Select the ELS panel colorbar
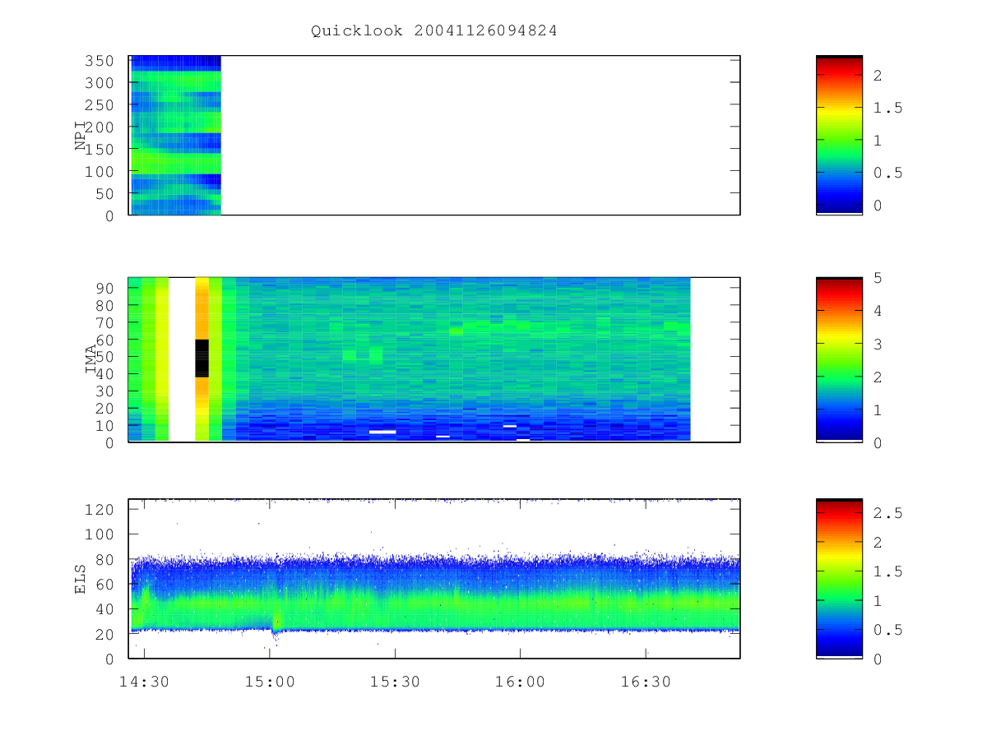987x740 pixels. click(x=839, y=578)
